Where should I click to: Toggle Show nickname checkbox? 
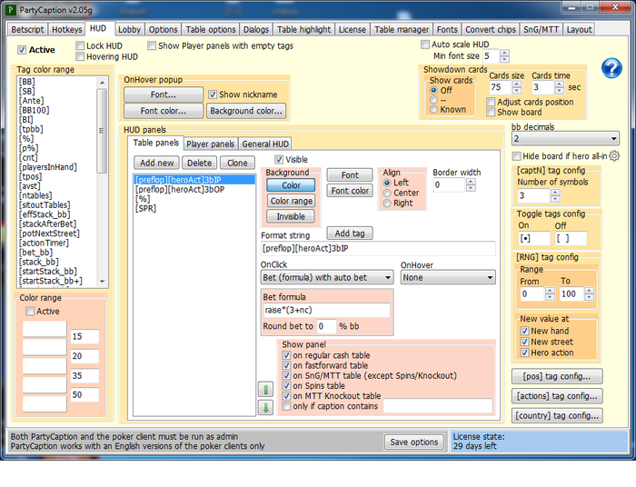(x=213, y=94)
